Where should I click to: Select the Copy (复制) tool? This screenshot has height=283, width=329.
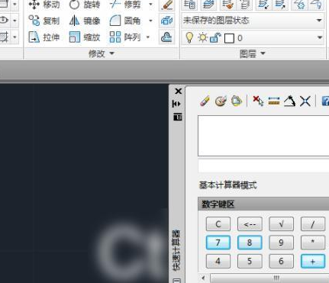(44, 21)
